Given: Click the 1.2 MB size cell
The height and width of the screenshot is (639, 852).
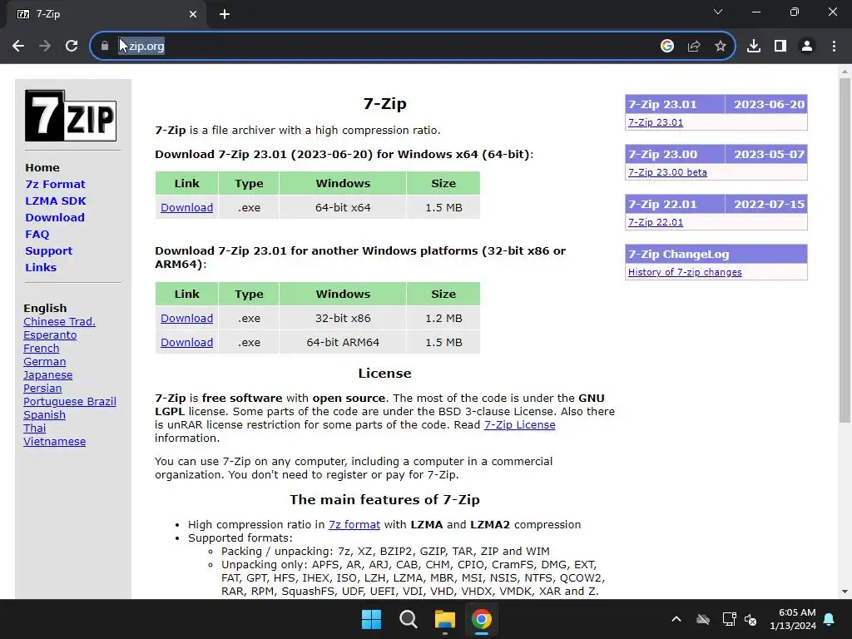Looking at the screenshot, I should (x=443, y=319).
